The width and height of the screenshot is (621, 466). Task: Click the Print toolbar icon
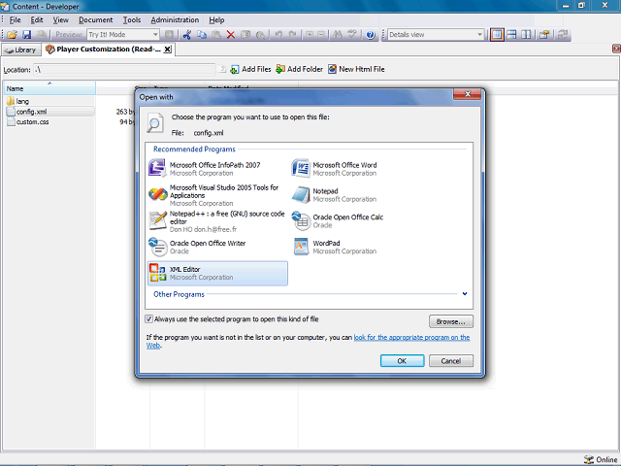(x=41, y=35)
